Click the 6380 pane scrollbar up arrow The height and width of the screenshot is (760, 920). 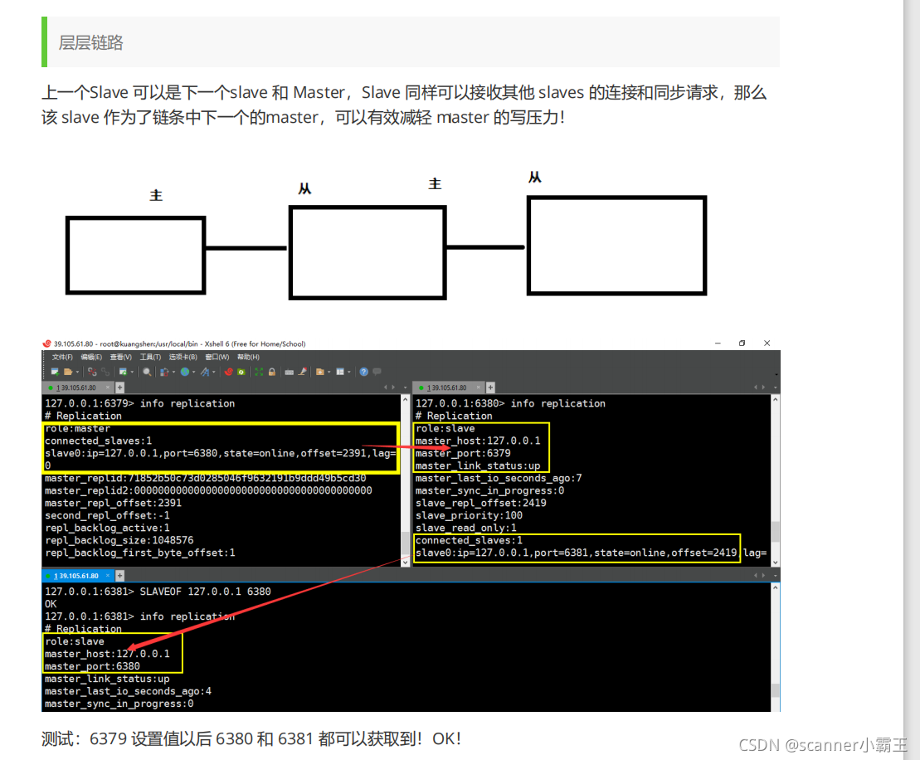click(x=776, y=400)
